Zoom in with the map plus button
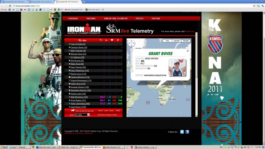 click(131, 50)
